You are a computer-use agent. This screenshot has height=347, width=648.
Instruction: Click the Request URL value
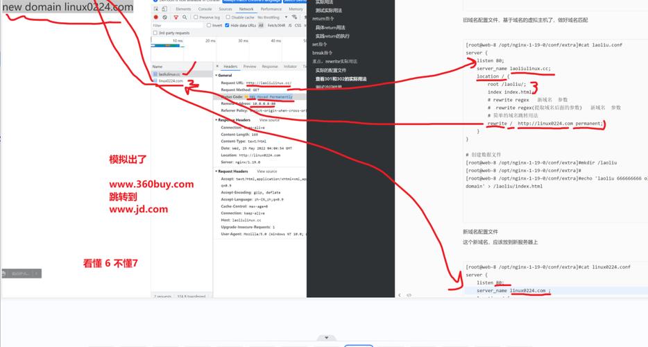268,83
